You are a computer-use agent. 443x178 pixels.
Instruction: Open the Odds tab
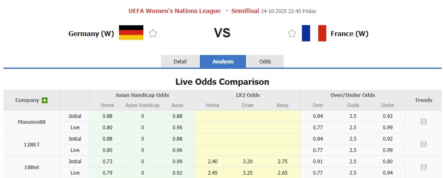coord(265,61)
